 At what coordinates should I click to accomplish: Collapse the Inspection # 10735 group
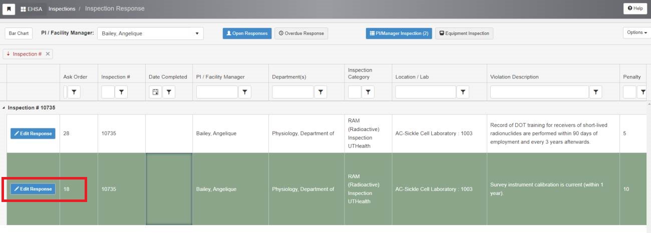[4, 108]
